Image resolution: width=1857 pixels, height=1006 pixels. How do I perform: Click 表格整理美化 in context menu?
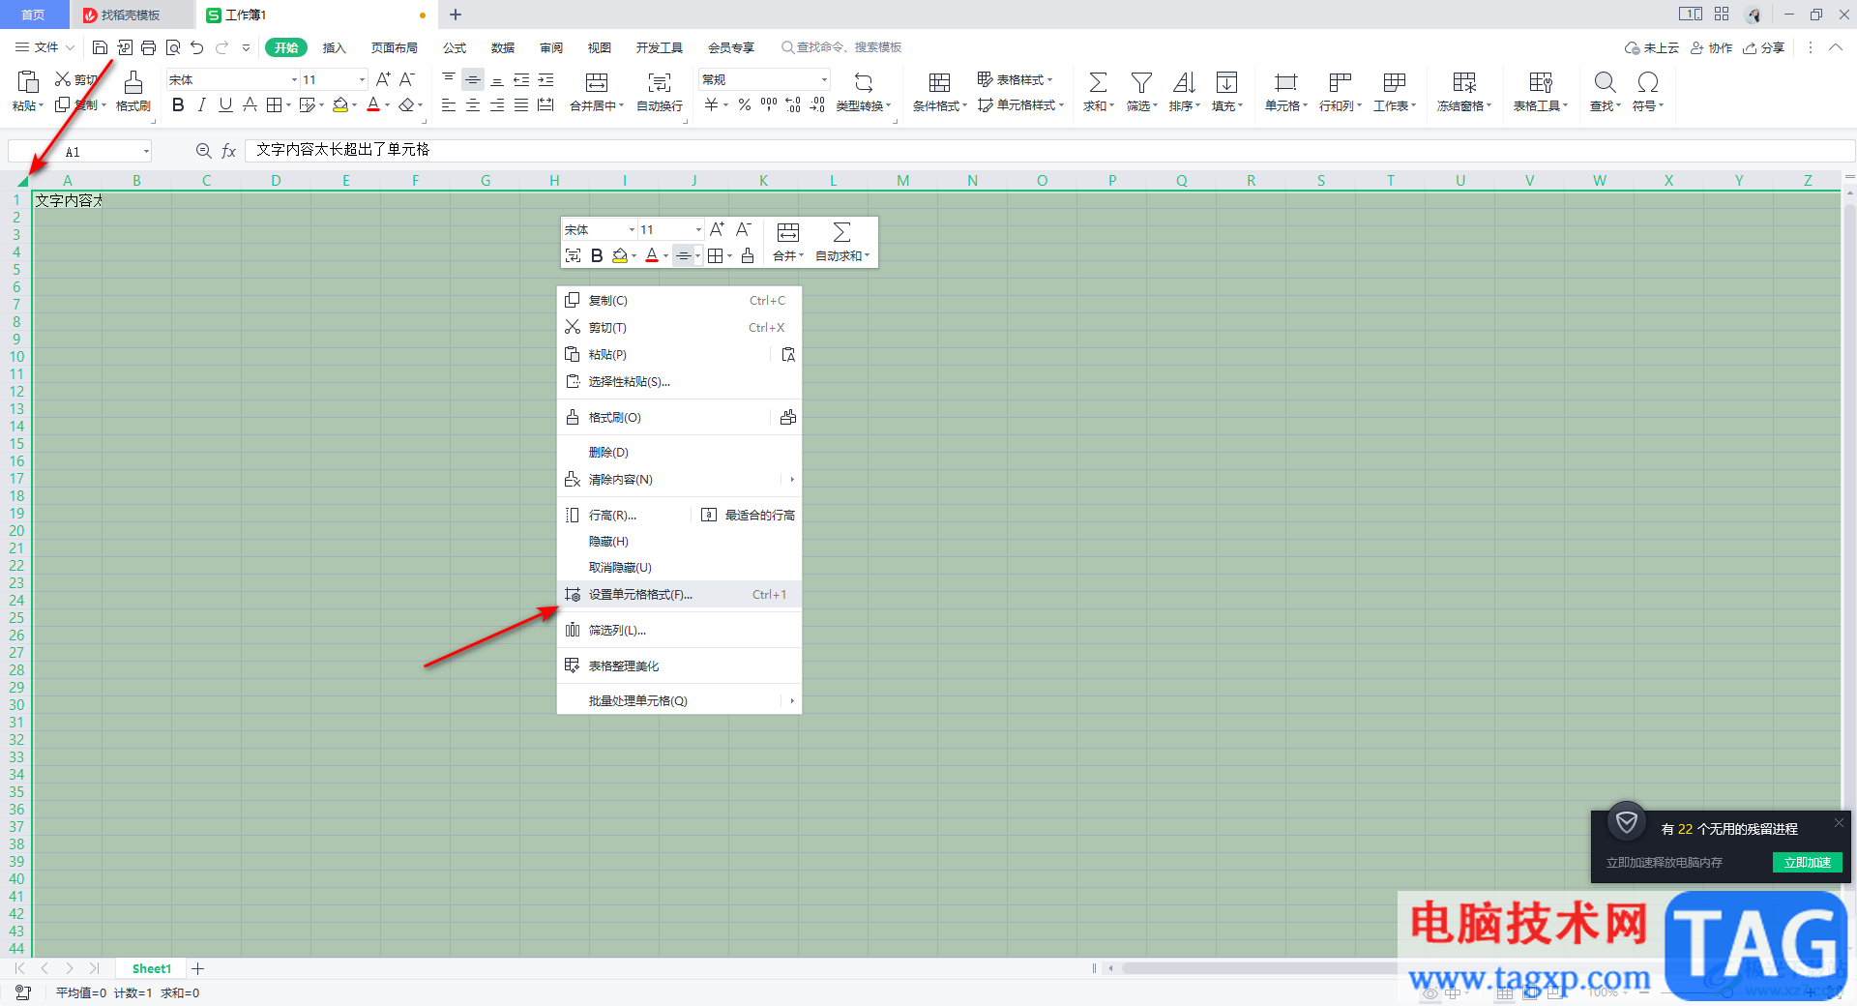click(x=679, y=666)
